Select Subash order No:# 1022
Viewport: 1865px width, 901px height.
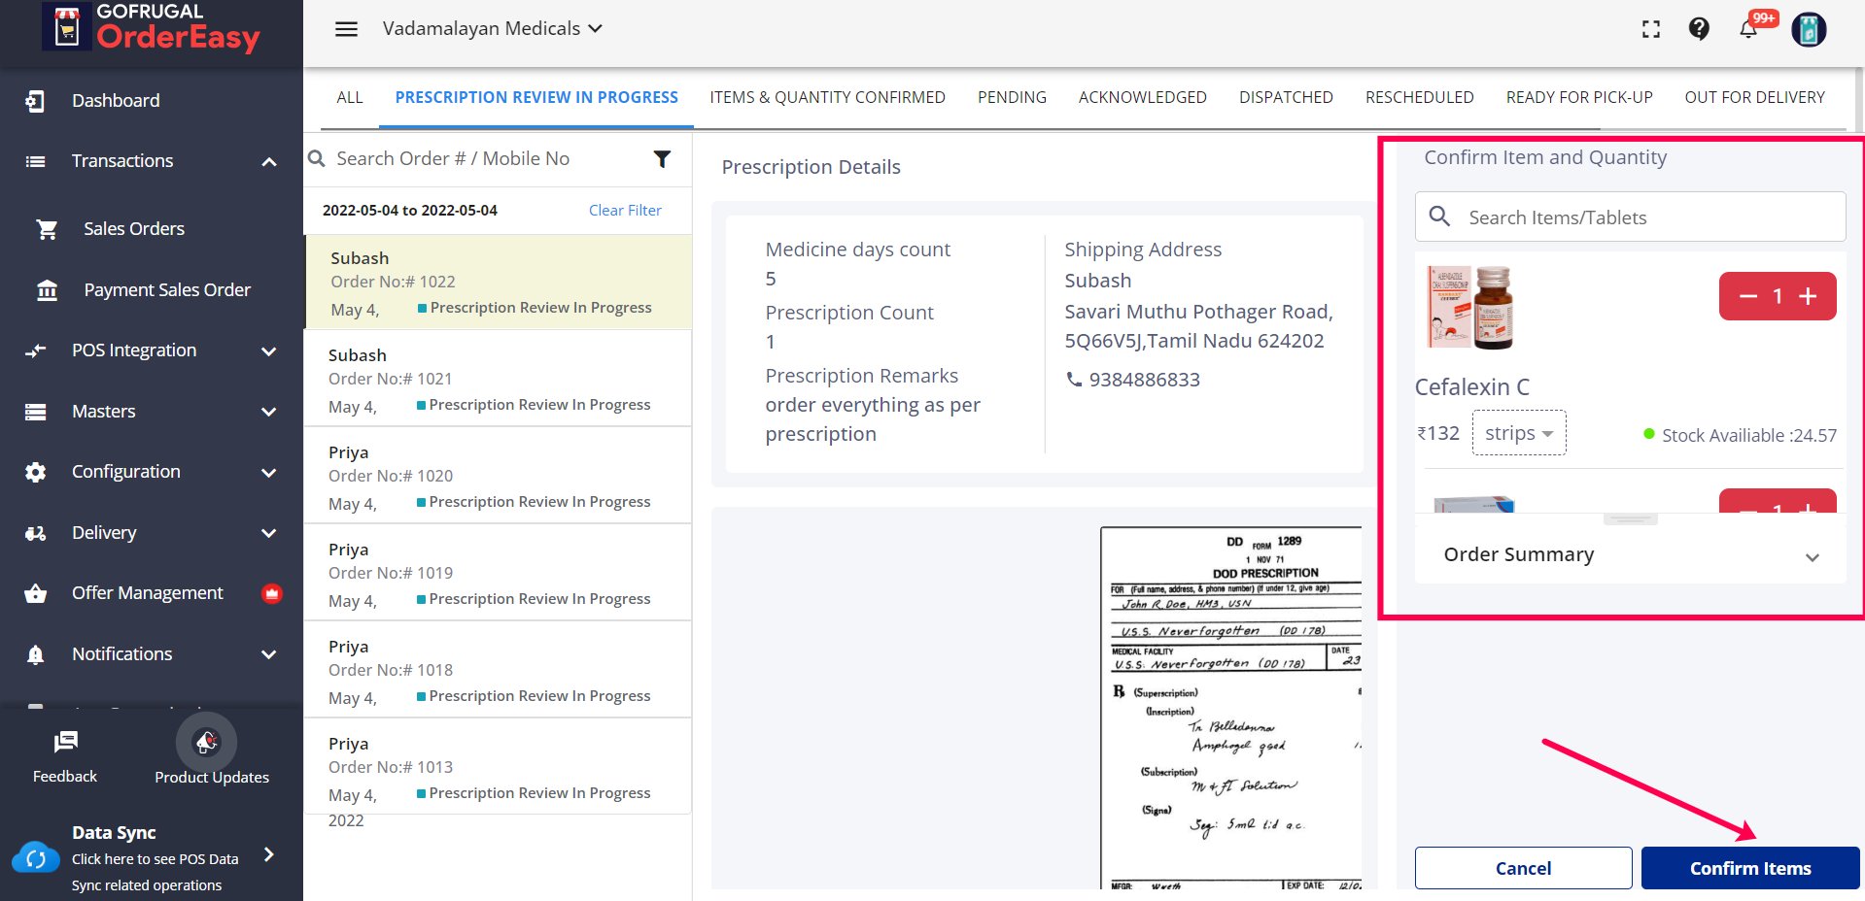[498, 283]
